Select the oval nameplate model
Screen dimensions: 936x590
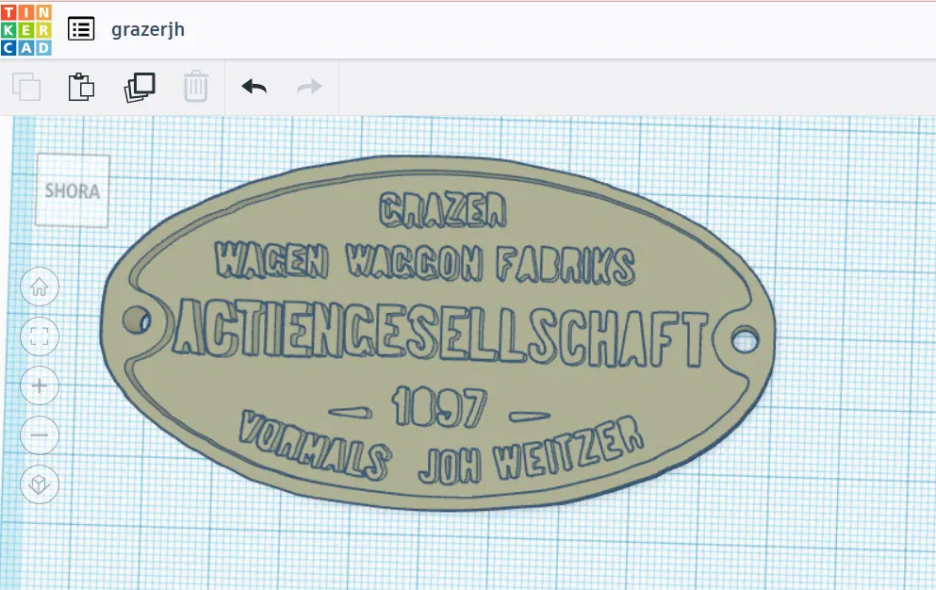coord(437,333)
